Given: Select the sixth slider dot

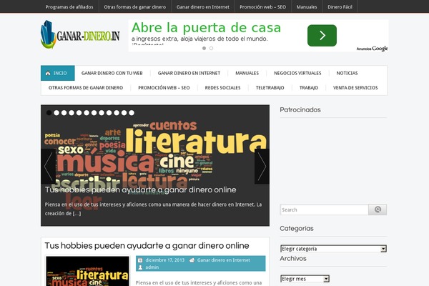Looking at the screenshot, I should point(87,113).
